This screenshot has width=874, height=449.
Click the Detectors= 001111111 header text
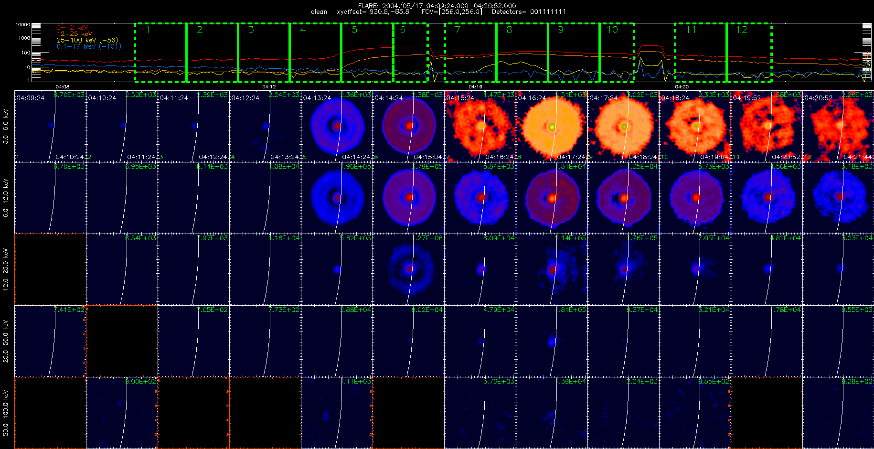click(529, 11)
